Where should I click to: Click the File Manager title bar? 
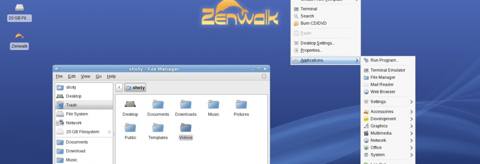(x=154, y=69)
